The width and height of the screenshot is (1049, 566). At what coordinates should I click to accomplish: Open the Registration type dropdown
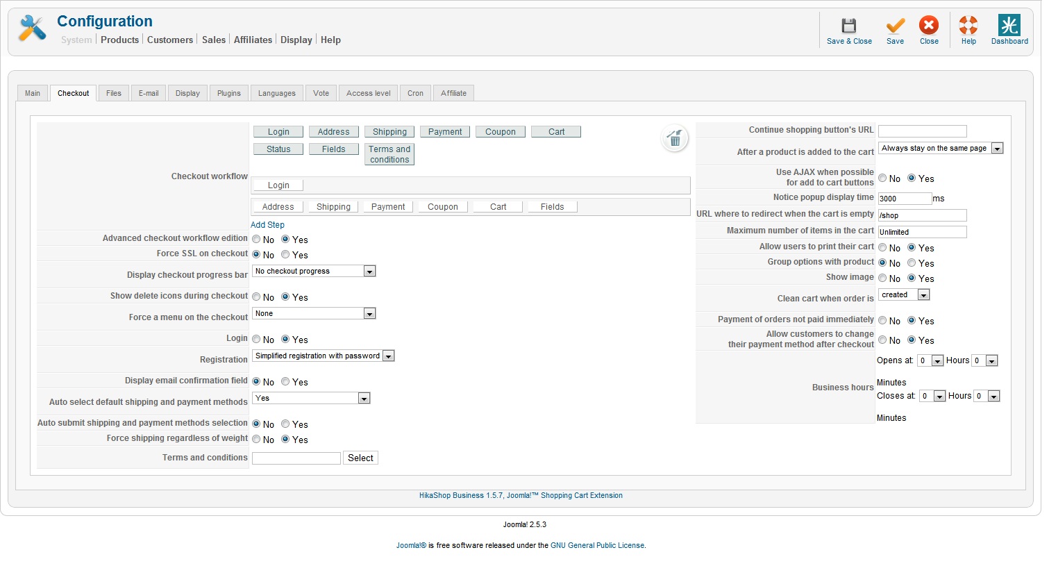click(324, 356)
